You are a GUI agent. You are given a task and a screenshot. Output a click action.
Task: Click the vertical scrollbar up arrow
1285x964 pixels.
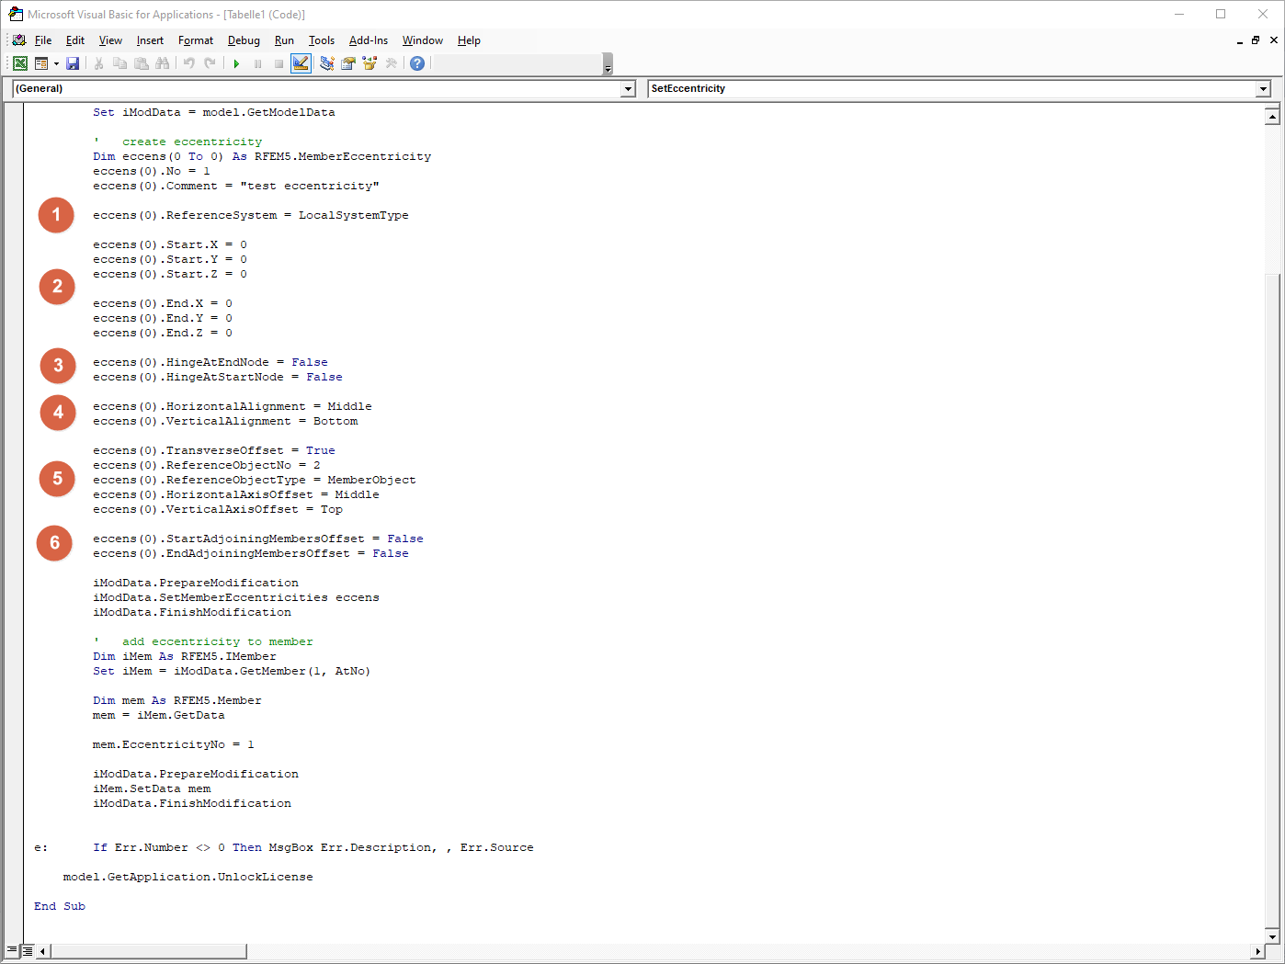point(1272,116)
